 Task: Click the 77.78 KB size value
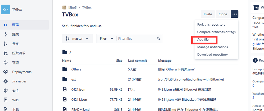pyautogui.click(x=116, y=100)
